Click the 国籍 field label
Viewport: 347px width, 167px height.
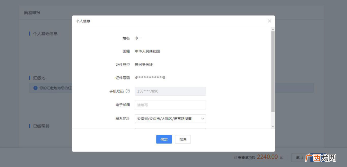(126, 51)
